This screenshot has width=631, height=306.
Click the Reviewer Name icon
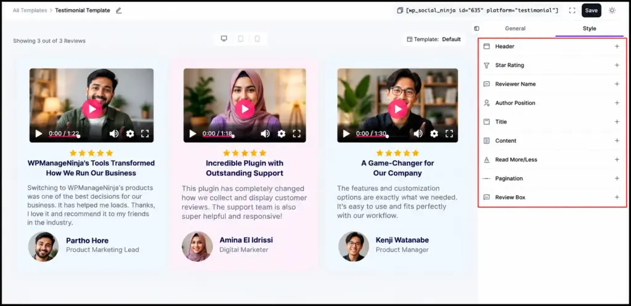[487, 84]
